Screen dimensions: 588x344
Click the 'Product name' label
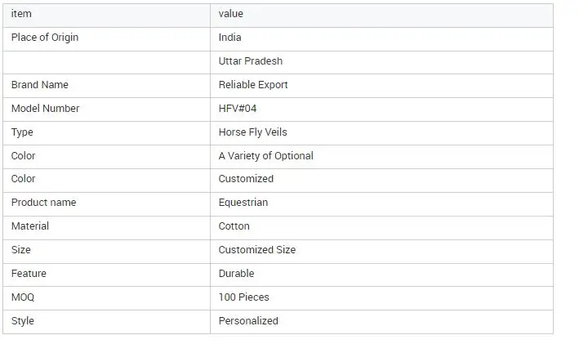tap(44, 203)
